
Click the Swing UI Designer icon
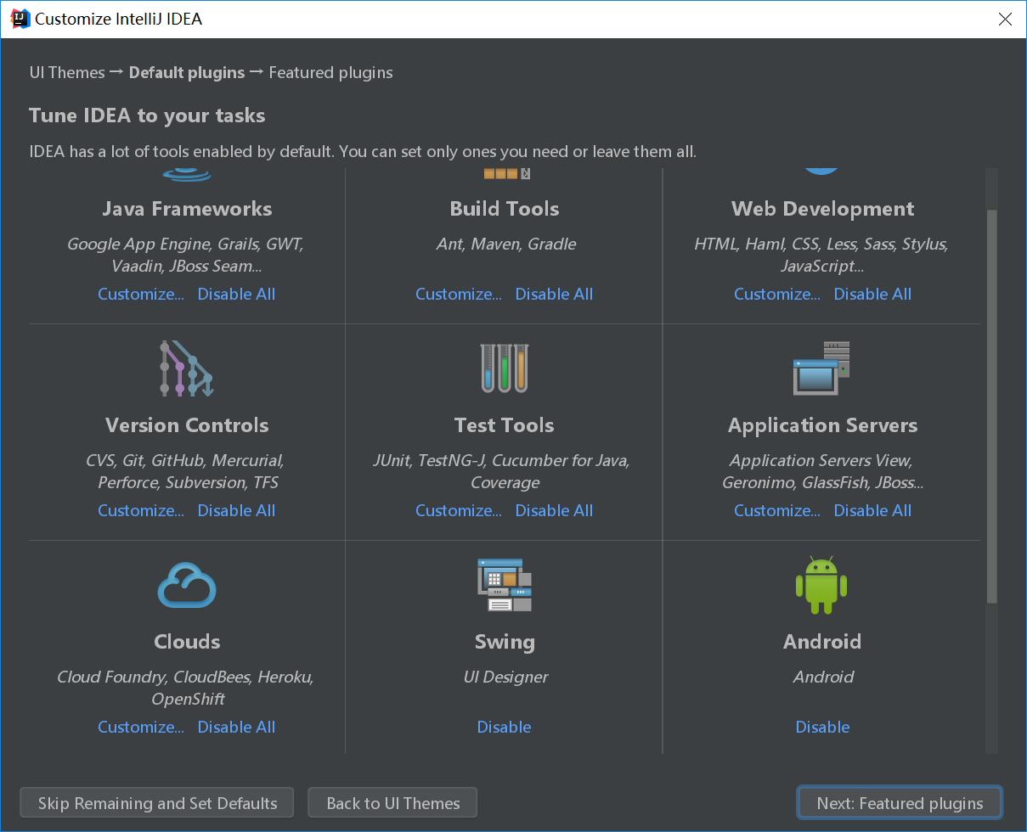click(505, 585)
